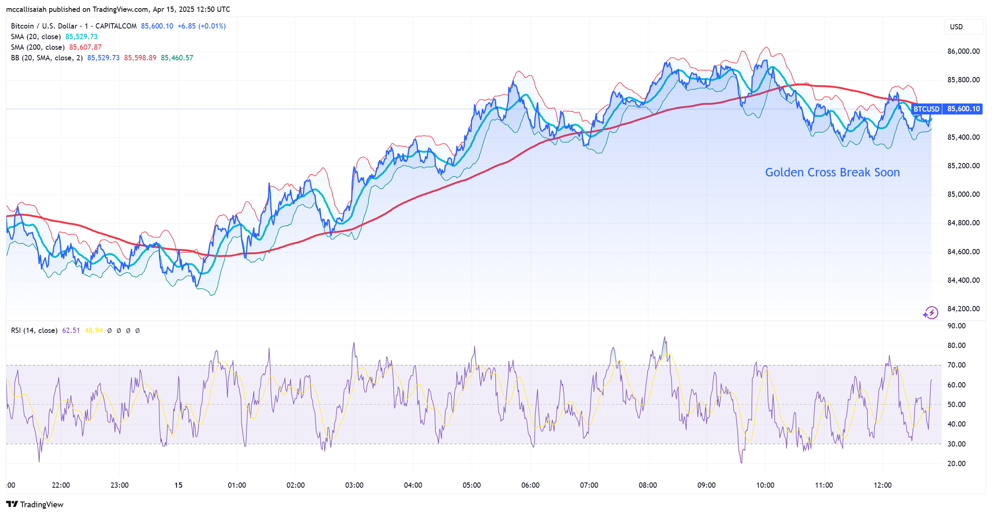Click the purple RSI value 62.51
The height and width of the screenshot is (515, 992).
[71, 330]
